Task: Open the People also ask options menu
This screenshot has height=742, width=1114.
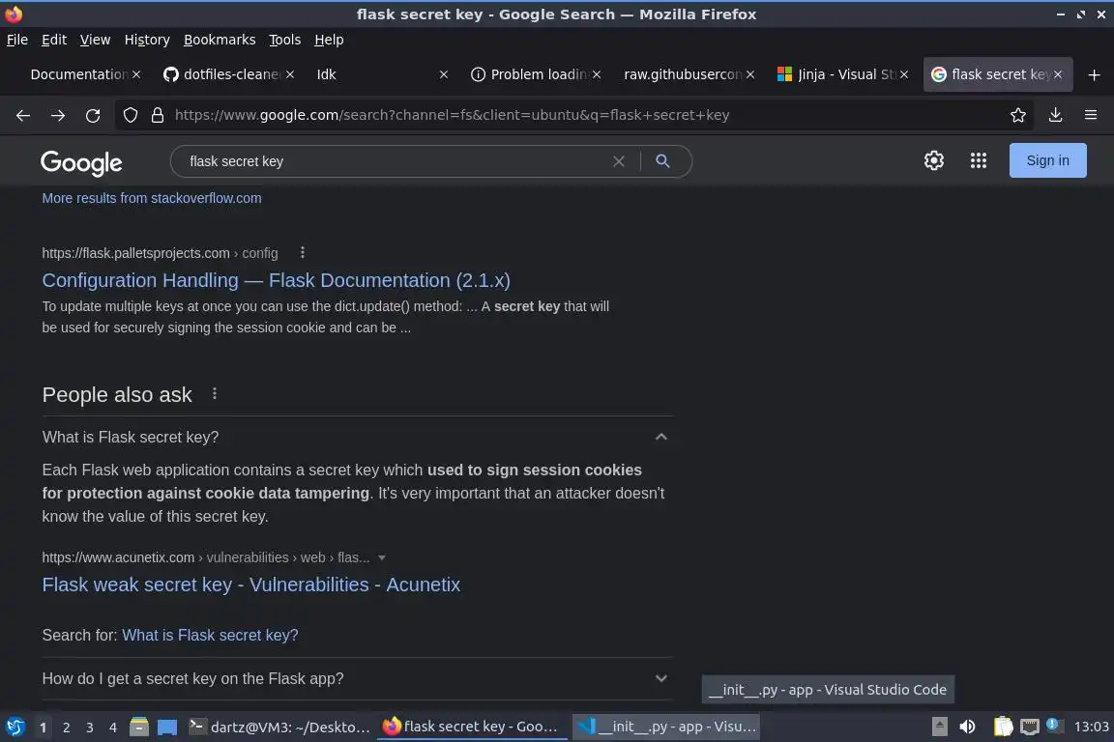Action: [215, 393]
